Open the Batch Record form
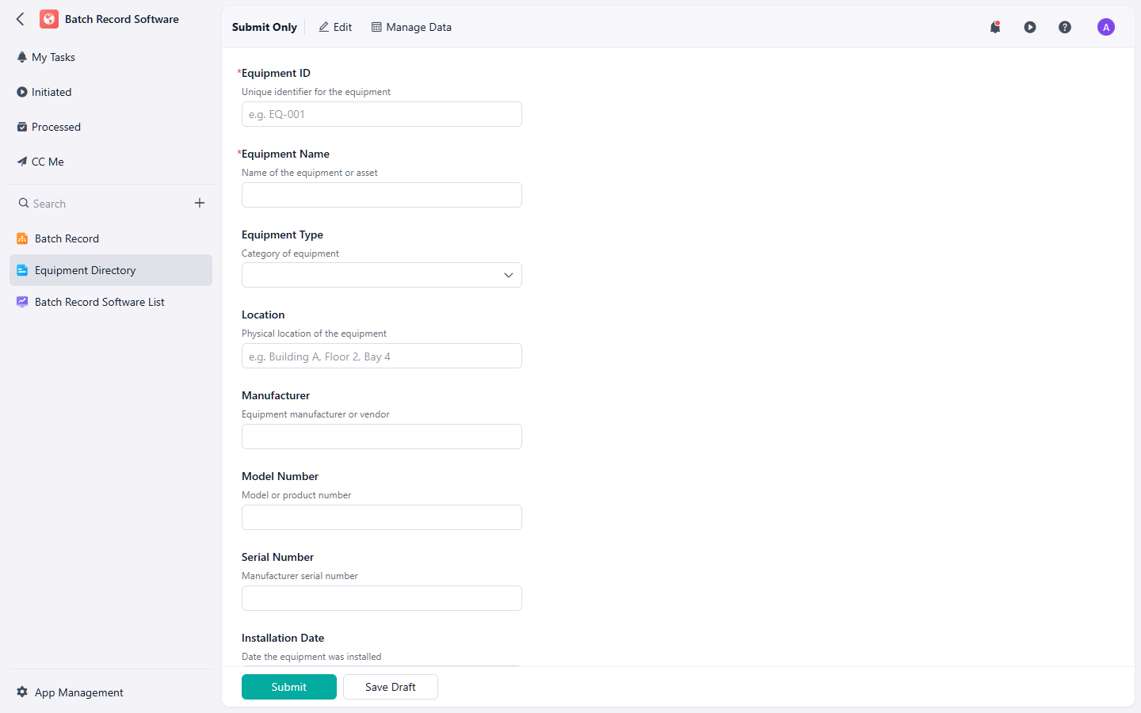This screenshot has width=1141, height=713. (111, 238)
